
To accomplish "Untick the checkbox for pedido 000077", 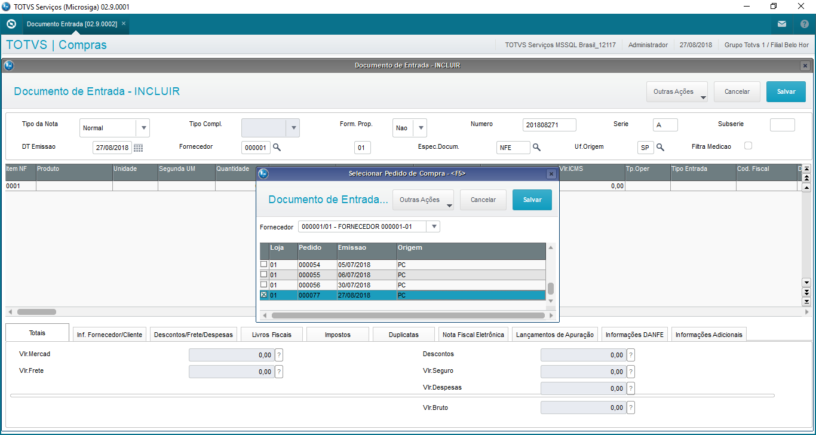I will click(x=264, y=295).
